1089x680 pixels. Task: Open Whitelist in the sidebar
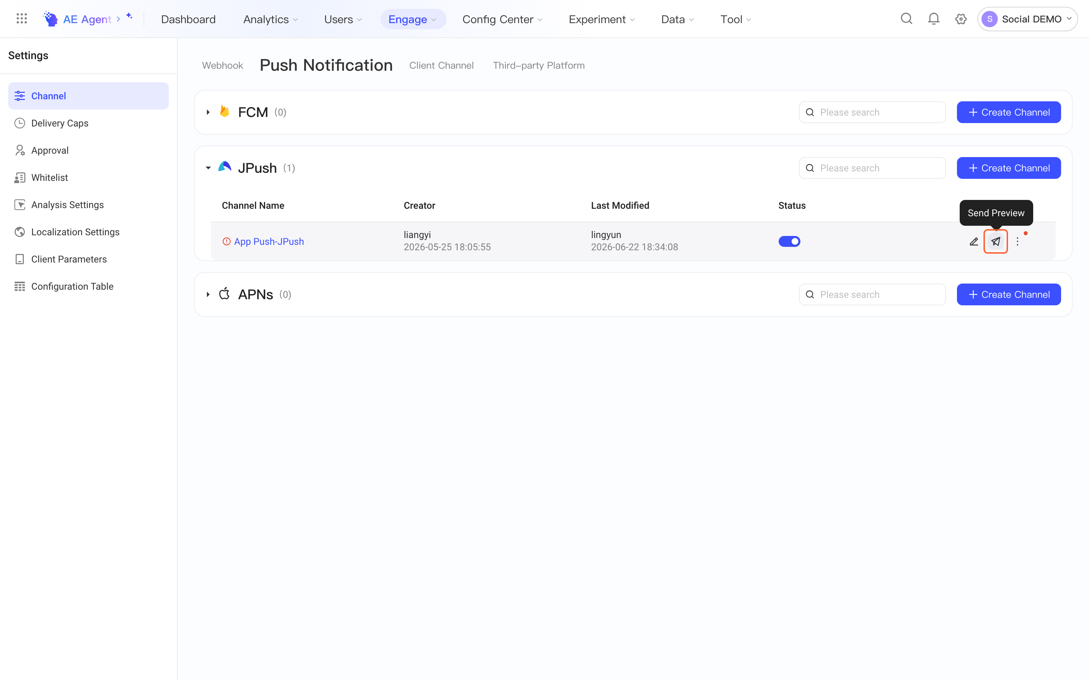[x=88, y=177]
